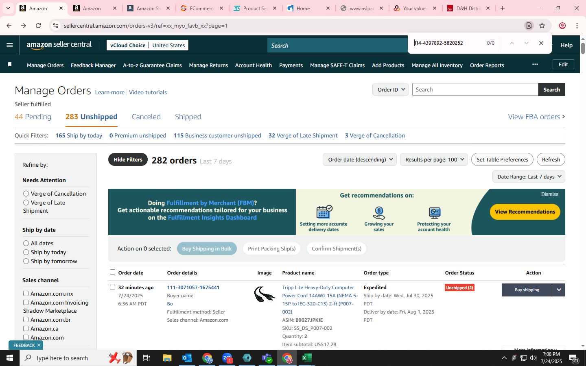Click the Amazon Seller Central logo

coord(59,45)
